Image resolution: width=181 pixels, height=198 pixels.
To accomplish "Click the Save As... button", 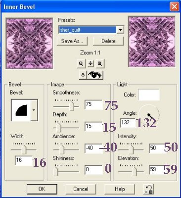I will [x=72, y=41].
